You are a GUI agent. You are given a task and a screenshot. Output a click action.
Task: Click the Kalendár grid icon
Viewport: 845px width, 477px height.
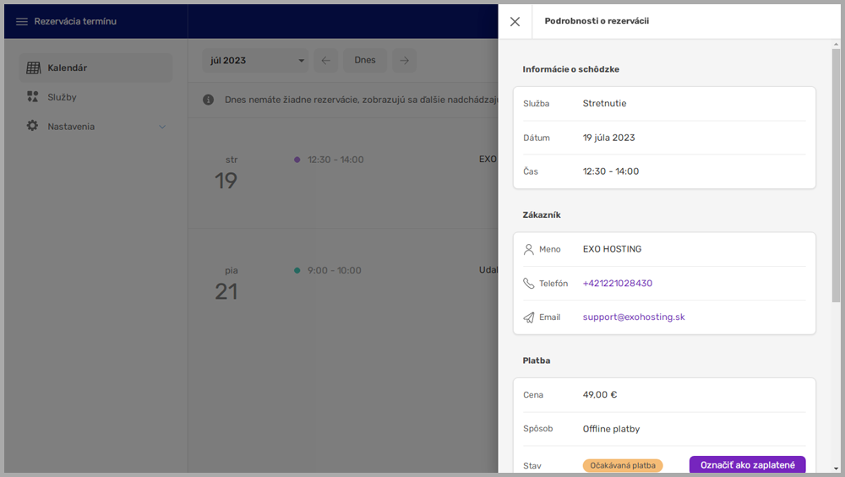click(33, 68)
